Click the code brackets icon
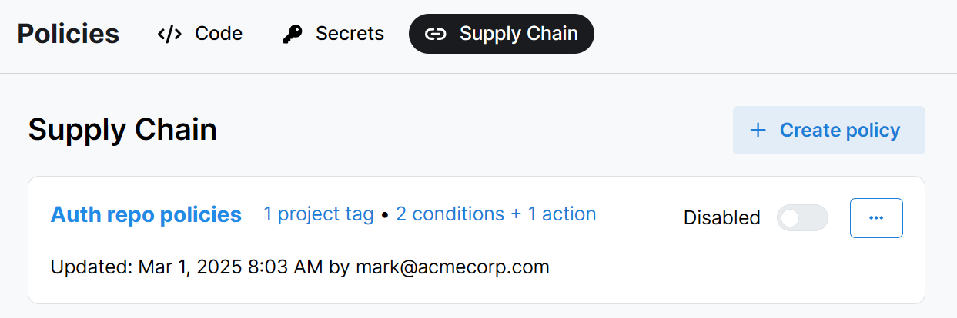 pyautogui.click(x=169, y=34)
